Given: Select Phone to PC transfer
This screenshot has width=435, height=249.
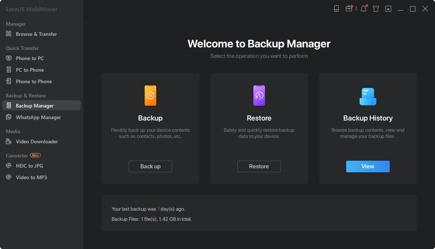Looking at the screenshot, I should [x=30, y=58].
